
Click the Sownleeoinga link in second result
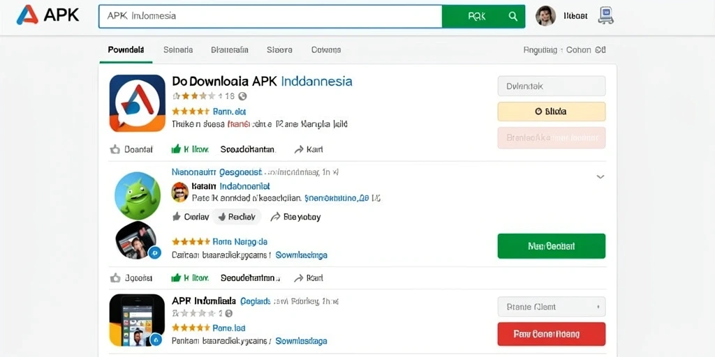point(302,255)
